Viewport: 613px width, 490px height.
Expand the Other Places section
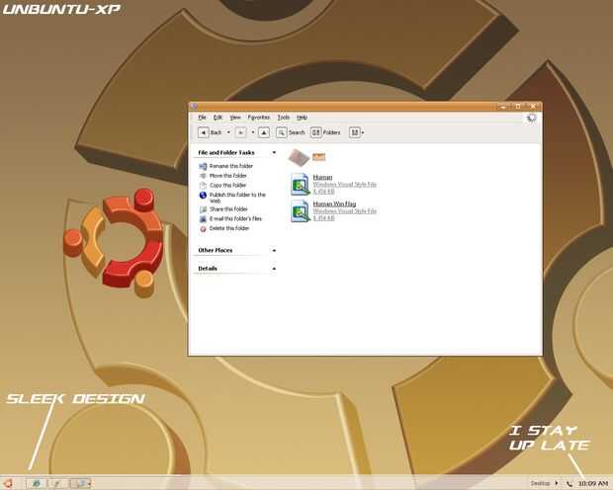click(x=274, y=251)
